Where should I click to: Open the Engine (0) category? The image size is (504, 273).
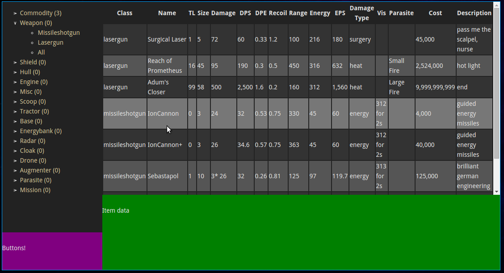34,82
